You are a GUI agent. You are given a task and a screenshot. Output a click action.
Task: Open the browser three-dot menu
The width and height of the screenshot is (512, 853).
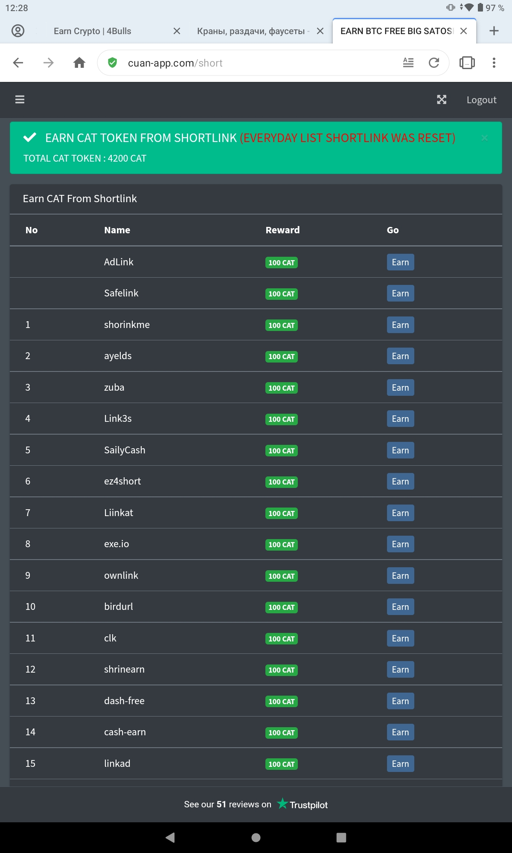[x=494, y=63]
